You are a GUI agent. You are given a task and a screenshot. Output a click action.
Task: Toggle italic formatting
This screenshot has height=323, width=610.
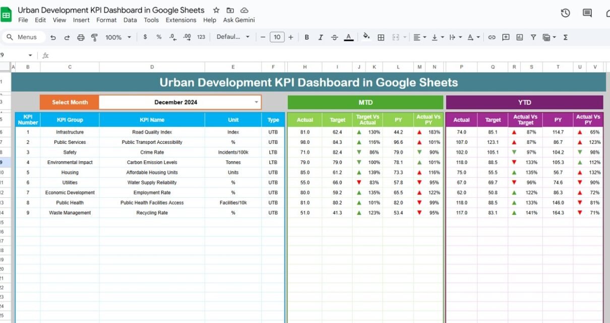[321, 37]
